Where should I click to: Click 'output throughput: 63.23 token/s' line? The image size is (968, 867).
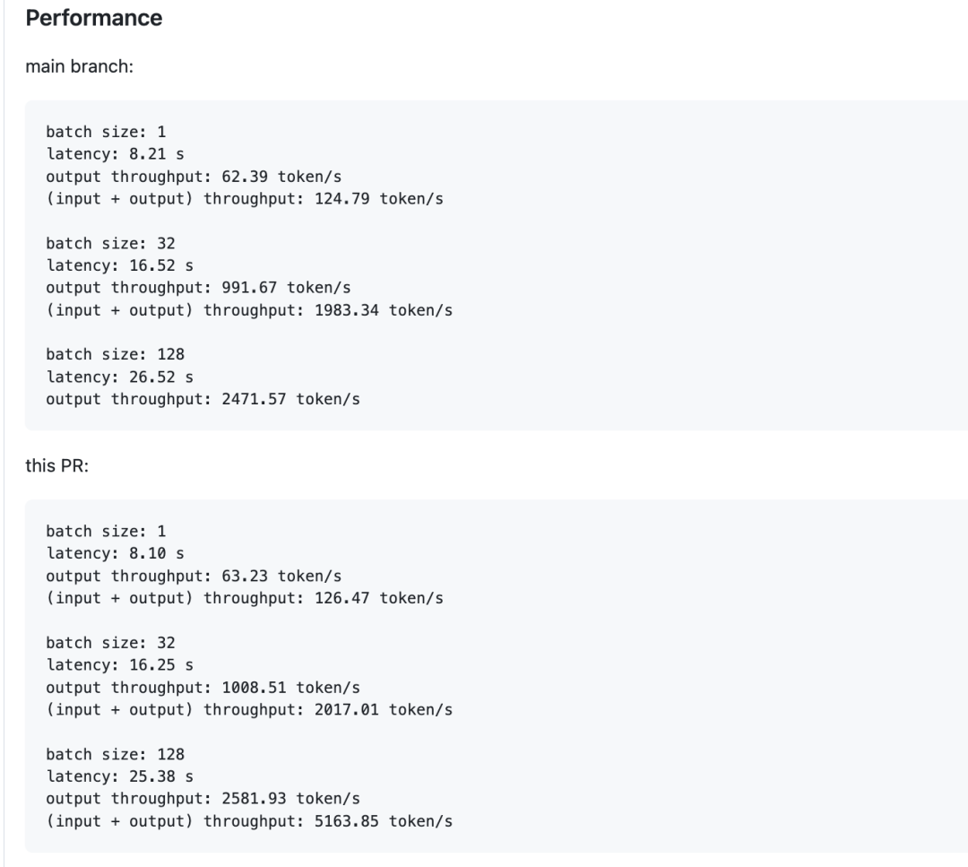pyautogui.click(x=194, y=576)
